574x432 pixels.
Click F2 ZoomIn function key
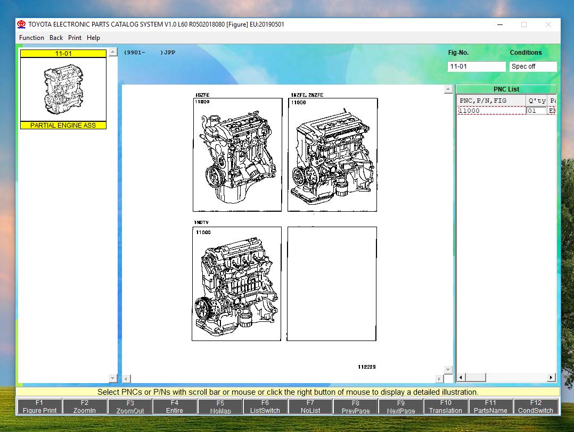[x=85, y=406]
